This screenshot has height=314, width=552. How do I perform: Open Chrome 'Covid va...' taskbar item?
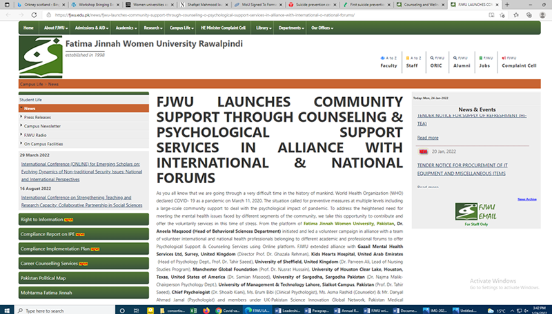(228, 311)
